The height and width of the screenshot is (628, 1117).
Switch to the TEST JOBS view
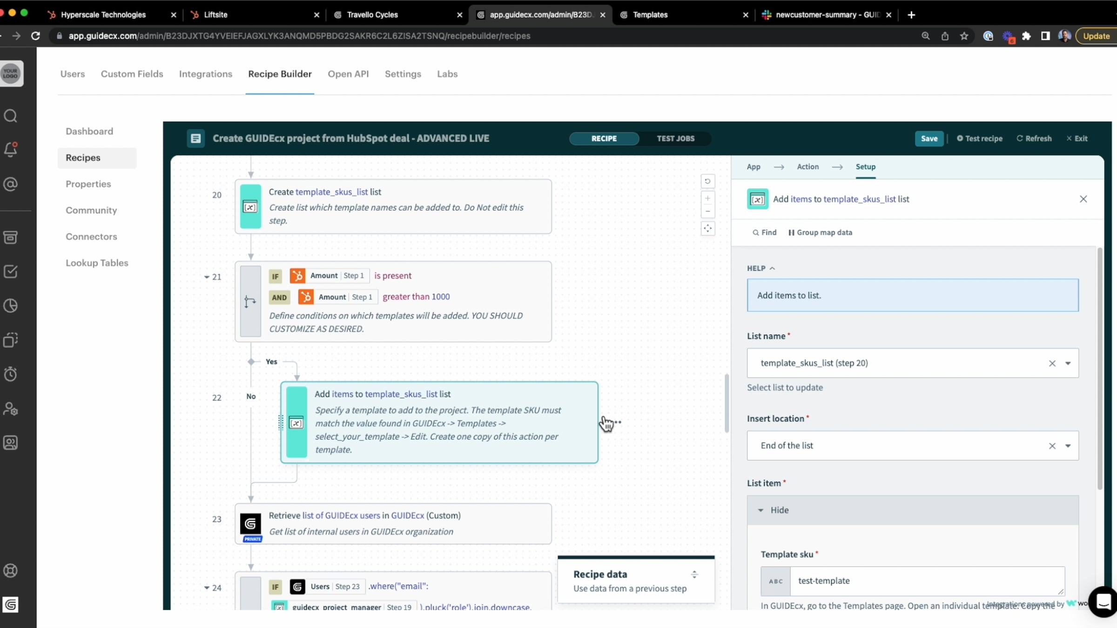[675, 138]
